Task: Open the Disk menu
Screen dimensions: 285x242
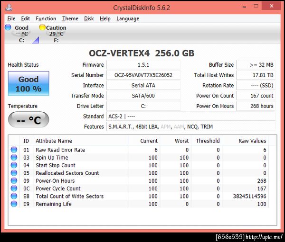Action: coord(89,18)
